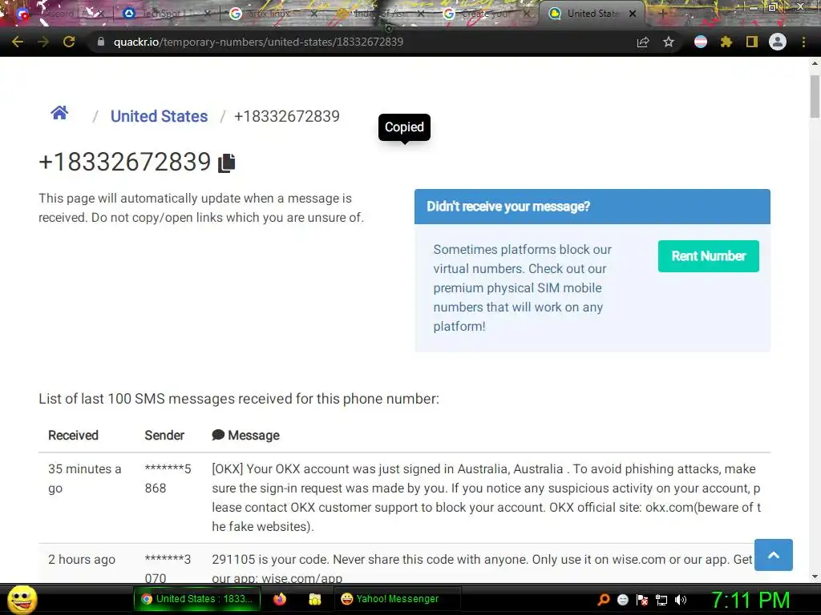
Task: Click the address bar URL
Action: click(x=258, y=42)
